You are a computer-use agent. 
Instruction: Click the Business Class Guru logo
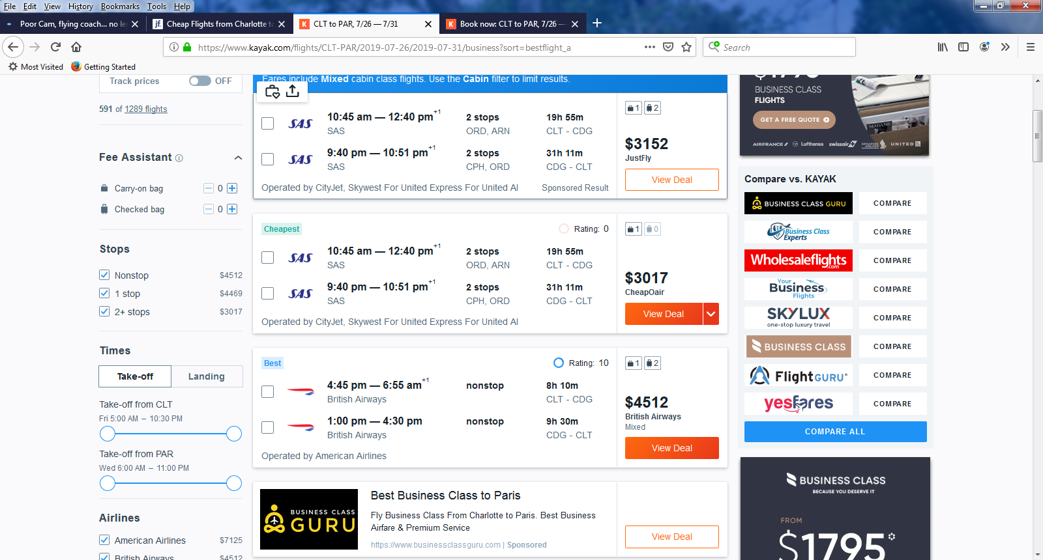point(799,203)
